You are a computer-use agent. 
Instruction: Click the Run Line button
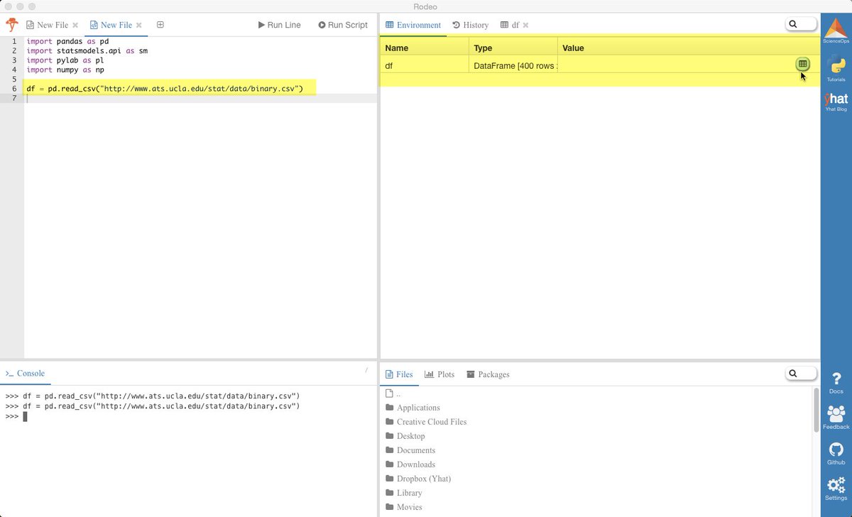point(279,24)
